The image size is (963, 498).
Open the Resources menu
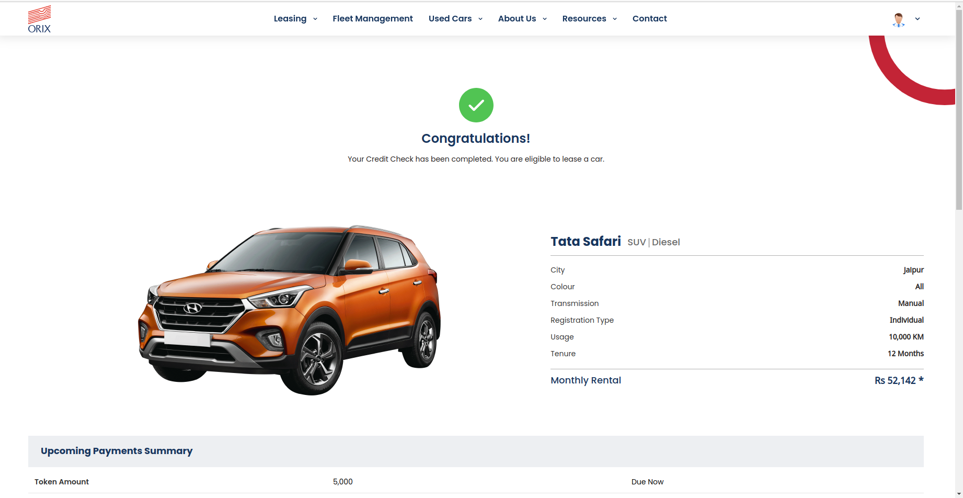[584, 18]
